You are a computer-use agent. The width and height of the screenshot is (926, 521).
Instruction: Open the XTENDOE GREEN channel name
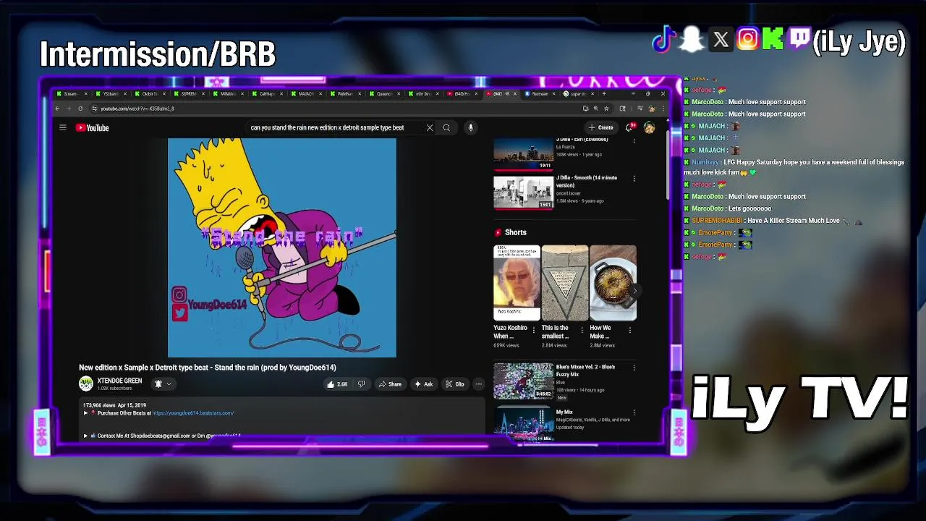point(119,381)
